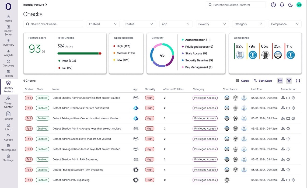The width and height of the screenshot is (307, 188).
Task: Toggle dark mode moon icon
Action: point(291,5)
